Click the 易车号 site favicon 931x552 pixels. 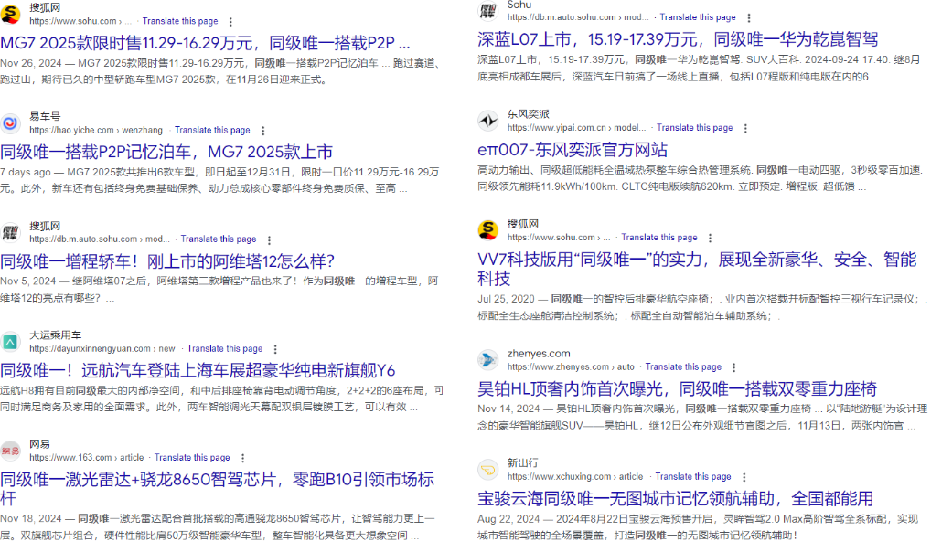point(10,122)
